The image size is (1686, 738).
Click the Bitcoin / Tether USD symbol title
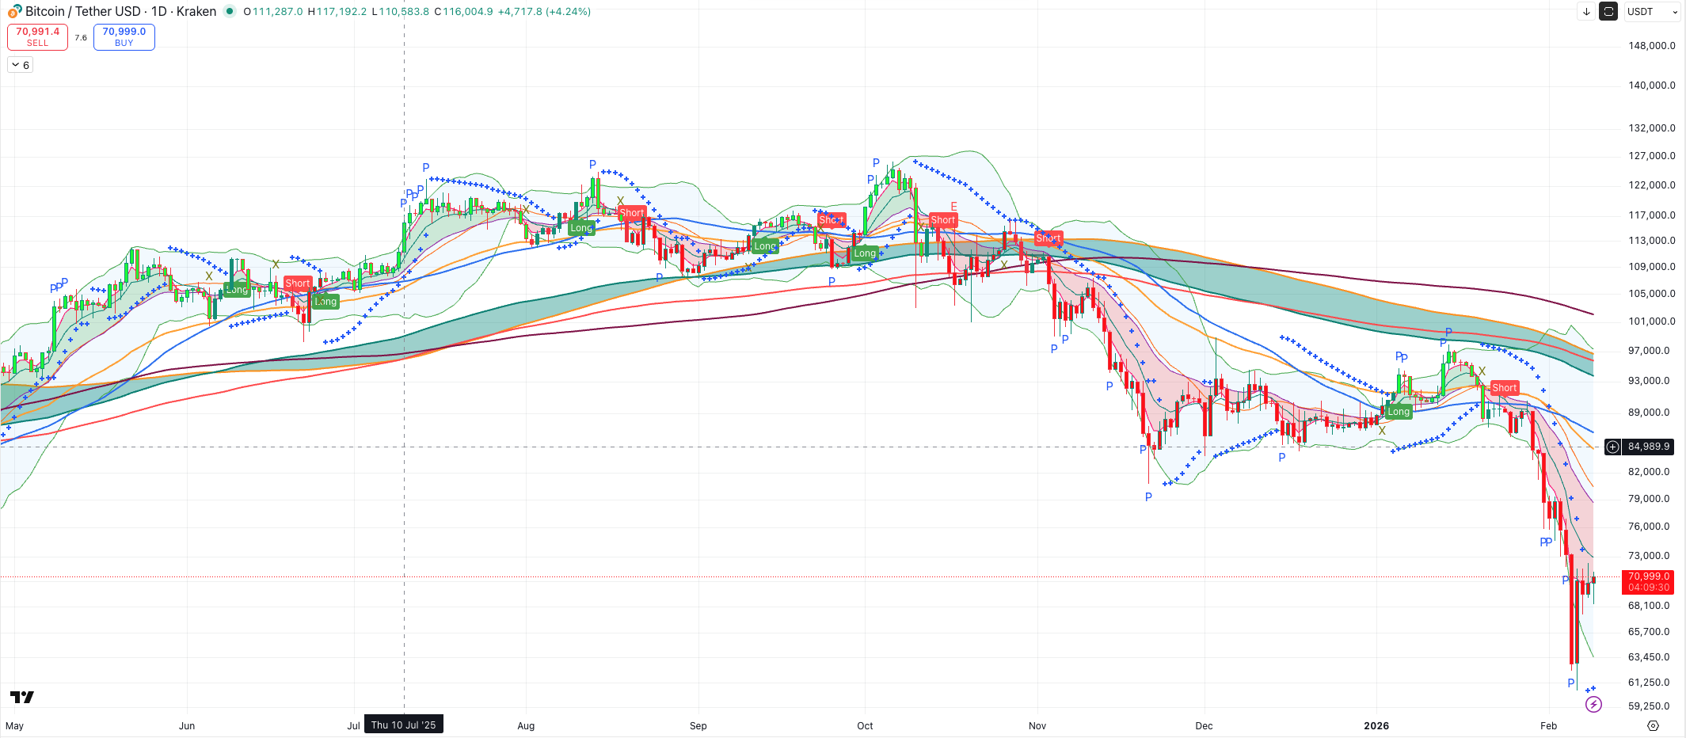120,12
